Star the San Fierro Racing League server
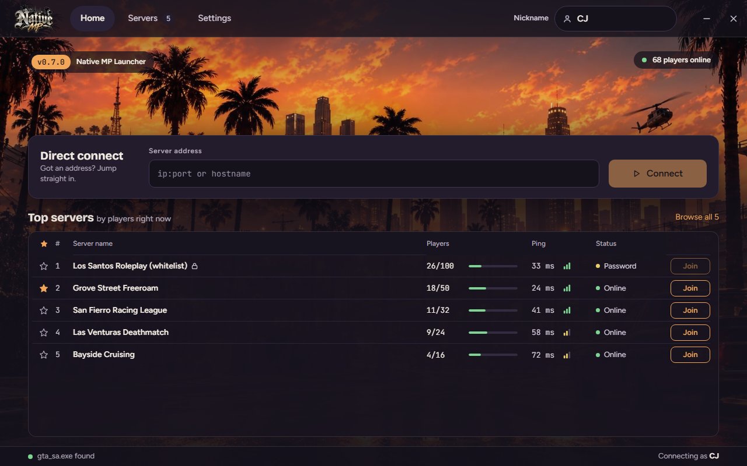 click(44, 310)
